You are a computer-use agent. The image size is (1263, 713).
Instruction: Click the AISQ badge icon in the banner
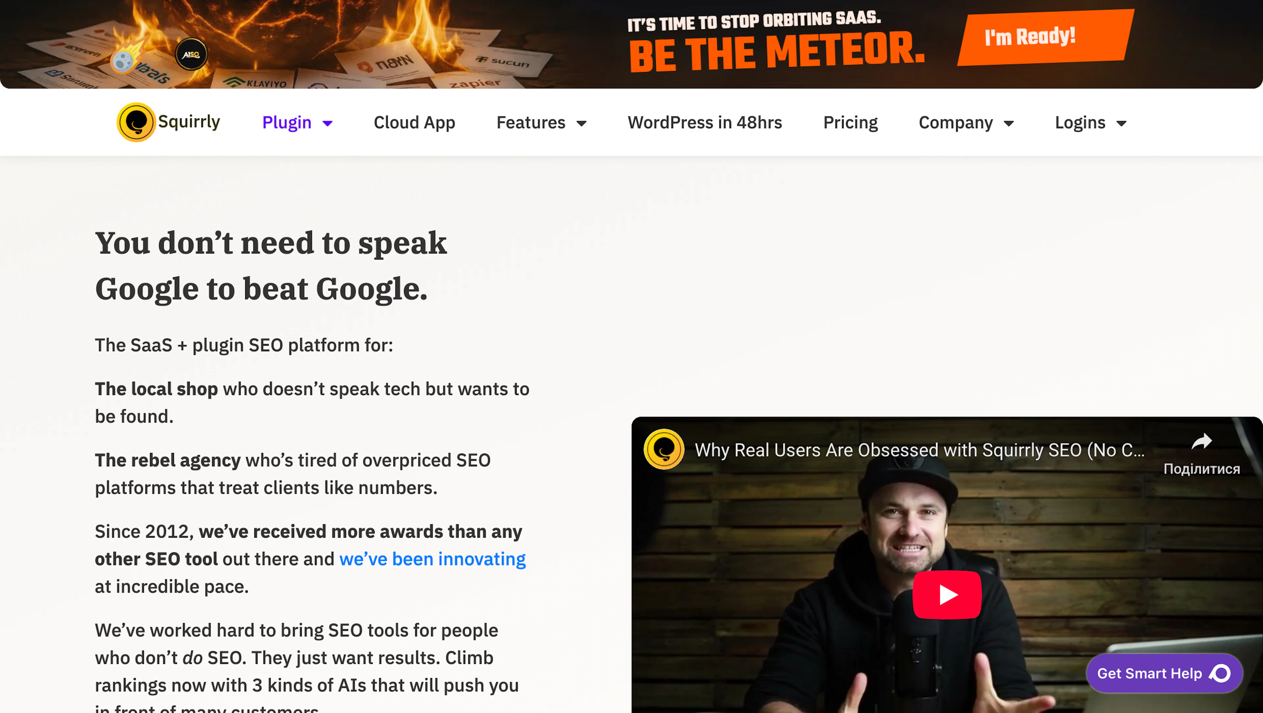(x=191, y=54)
